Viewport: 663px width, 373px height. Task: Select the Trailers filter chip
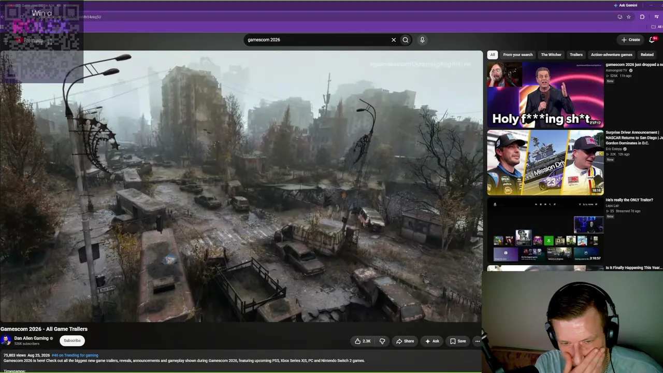(x=576, y=54)
